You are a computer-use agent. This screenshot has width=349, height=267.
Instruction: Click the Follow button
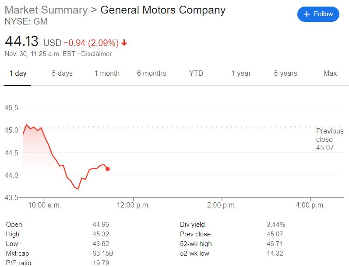318,14
